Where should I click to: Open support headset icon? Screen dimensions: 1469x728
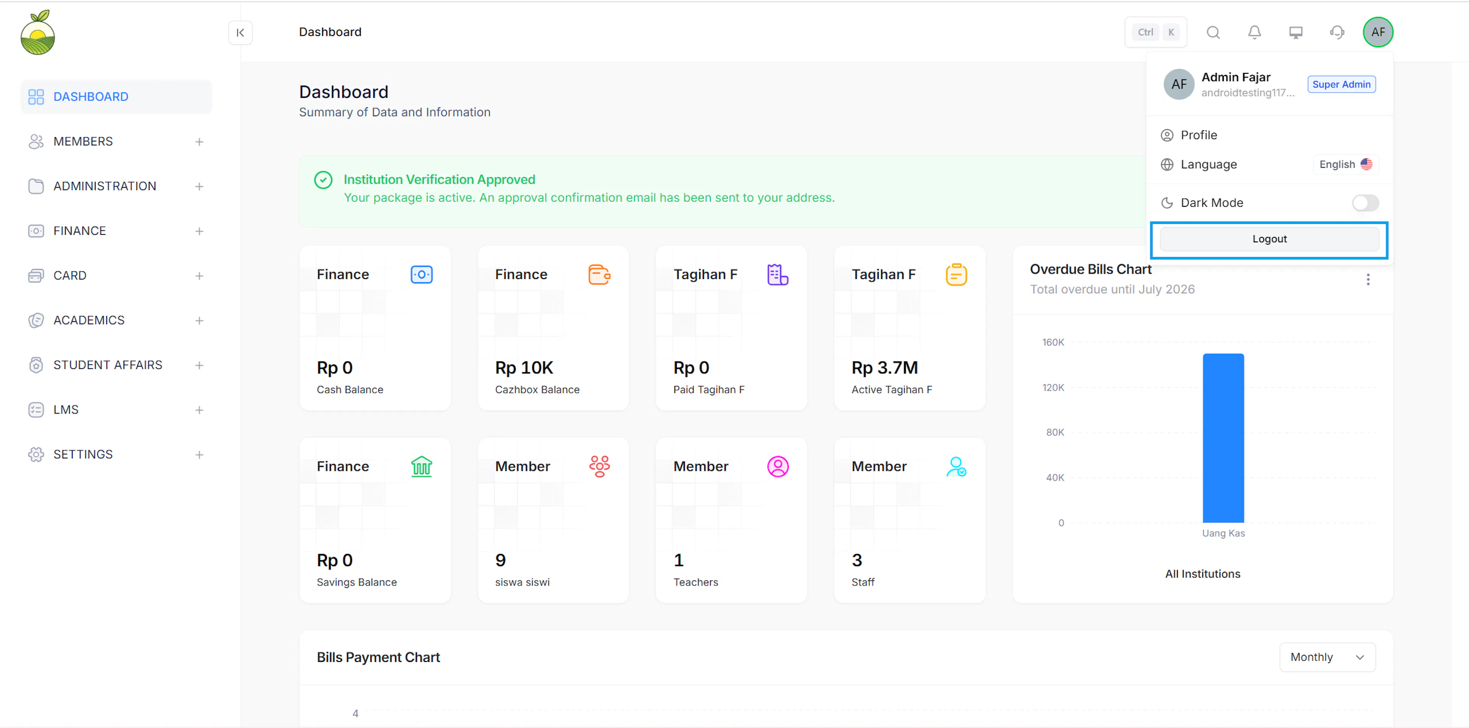[x=1337, y=32]
